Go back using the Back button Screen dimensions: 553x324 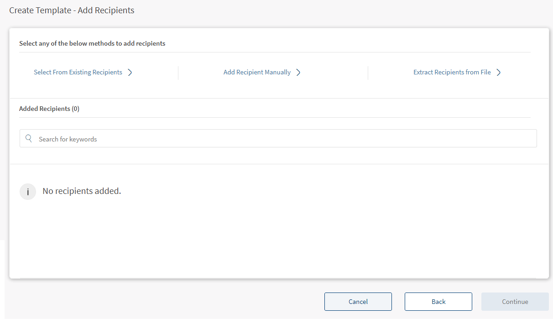(x=438, y=302)
